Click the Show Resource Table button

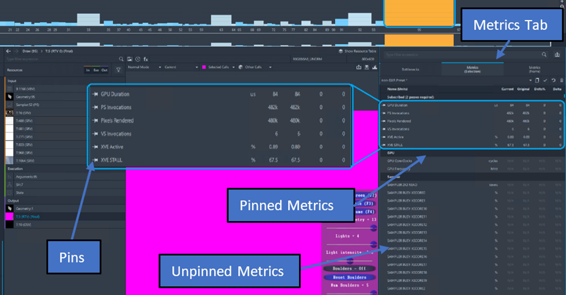point(357,51)
